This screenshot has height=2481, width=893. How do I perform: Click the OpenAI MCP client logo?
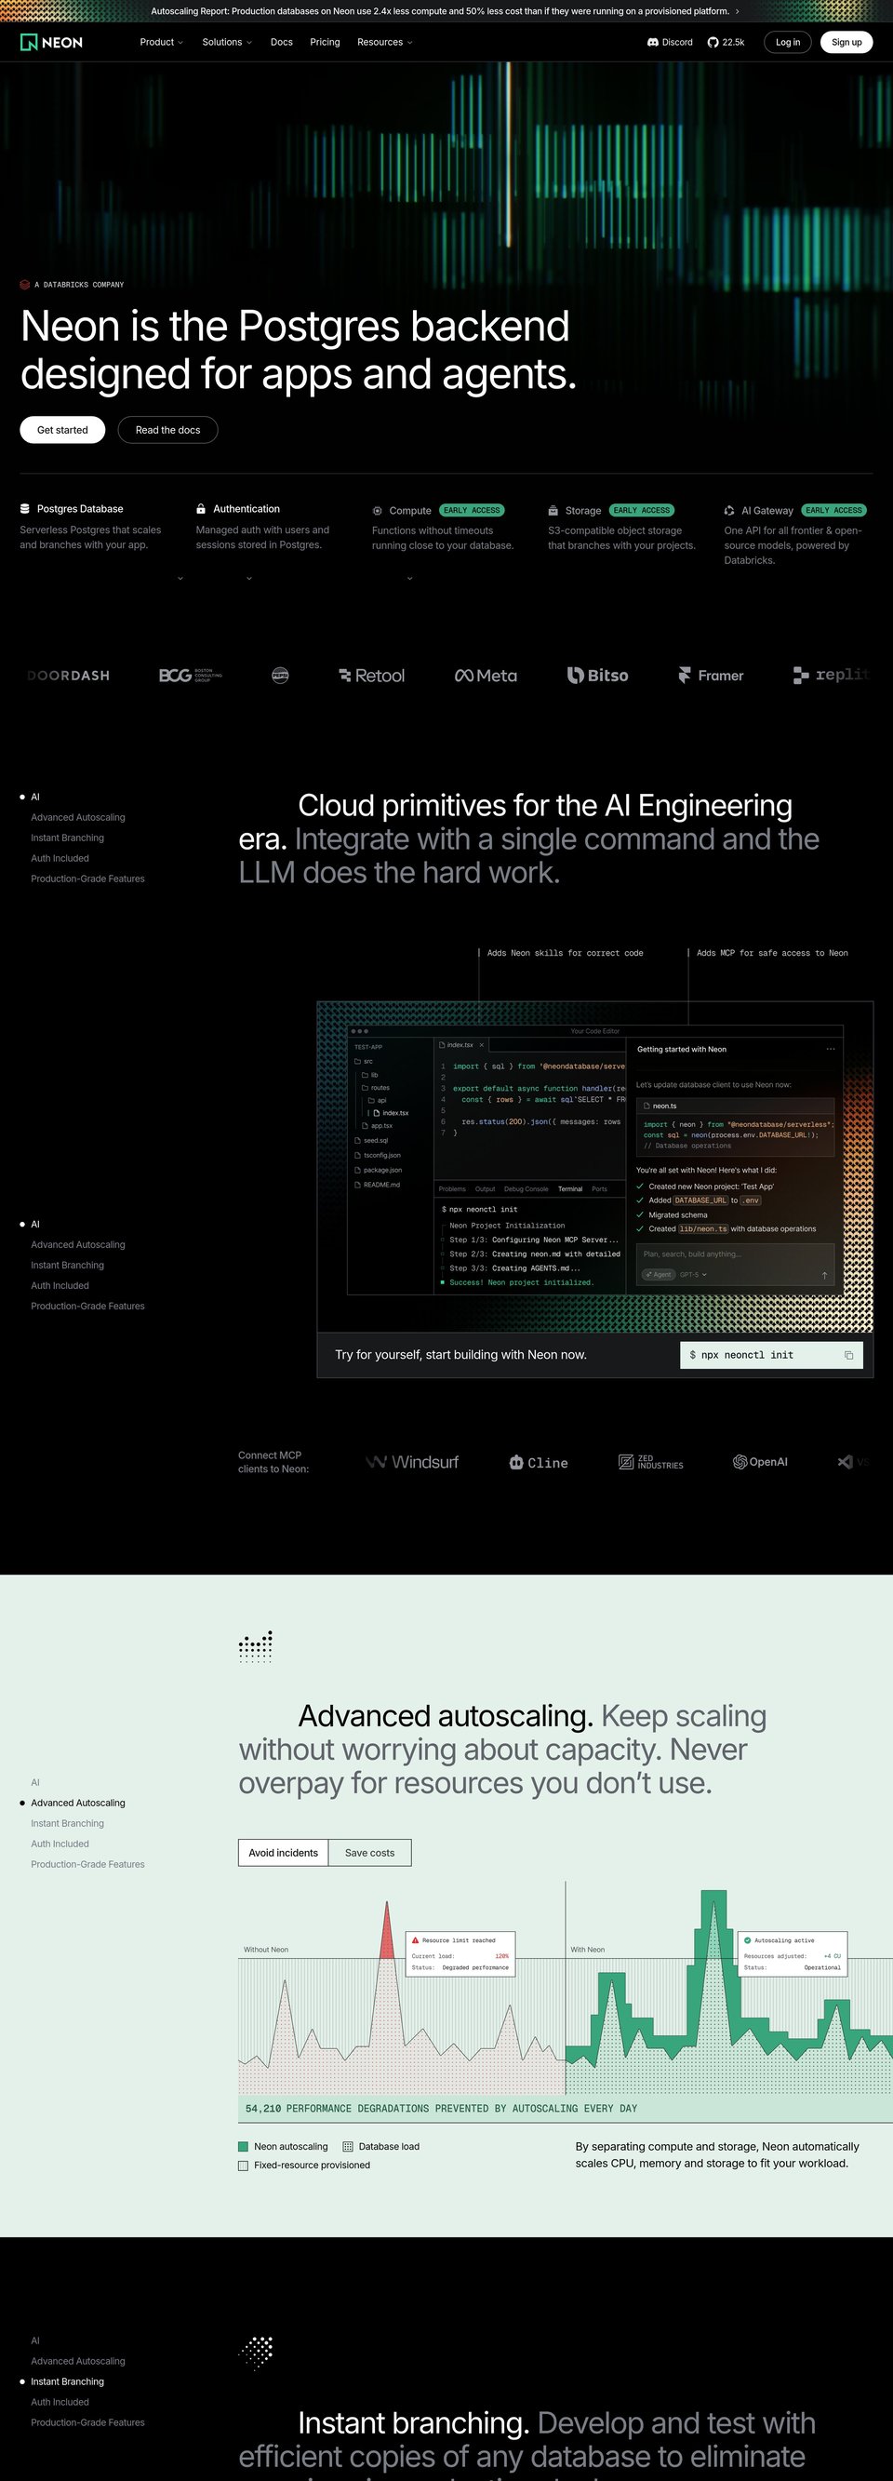pyautogui.click(x=760, y=1462)
